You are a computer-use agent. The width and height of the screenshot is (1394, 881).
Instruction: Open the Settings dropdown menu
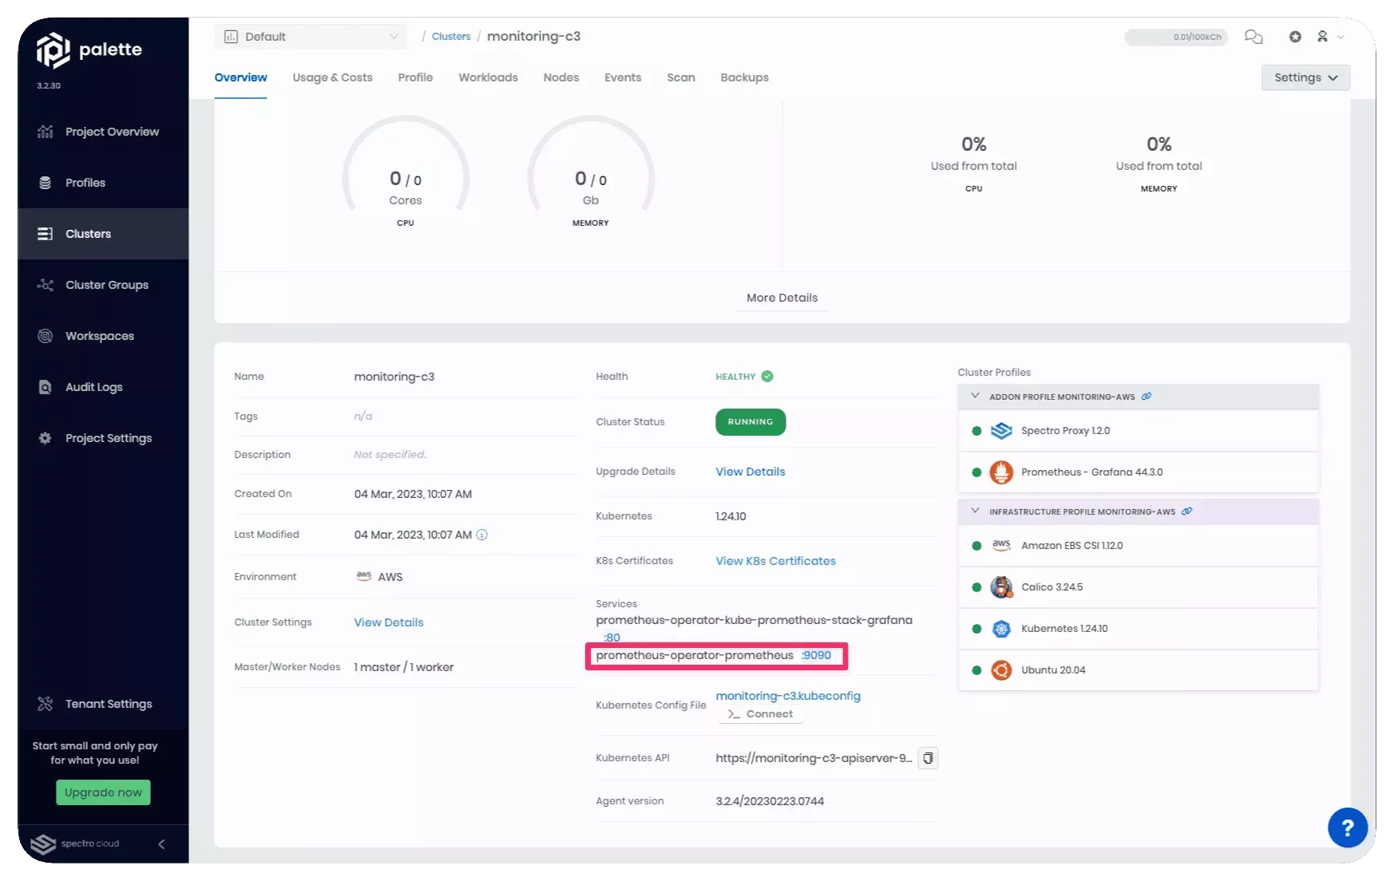(1305, 77)
